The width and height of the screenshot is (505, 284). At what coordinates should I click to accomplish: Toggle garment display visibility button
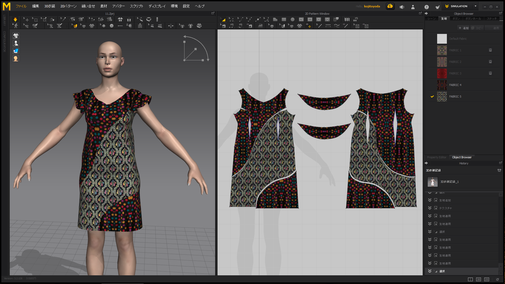click(16, 36)
